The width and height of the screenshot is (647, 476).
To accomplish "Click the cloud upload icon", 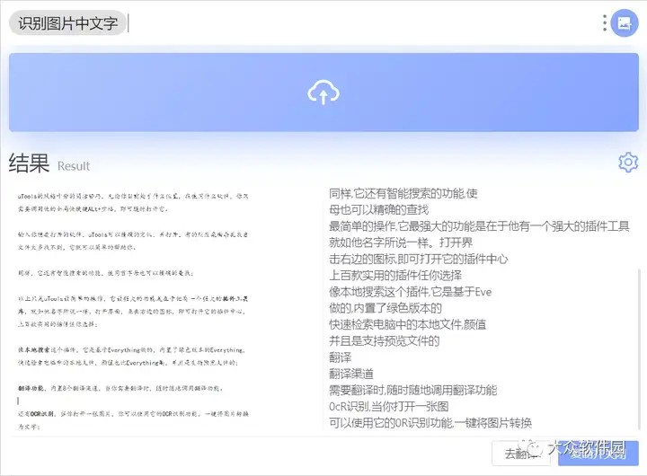I will click(x=323, y=93).
